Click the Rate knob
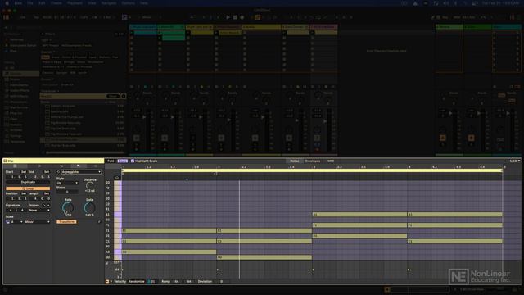The image size is (524, 295). [68, 207]
